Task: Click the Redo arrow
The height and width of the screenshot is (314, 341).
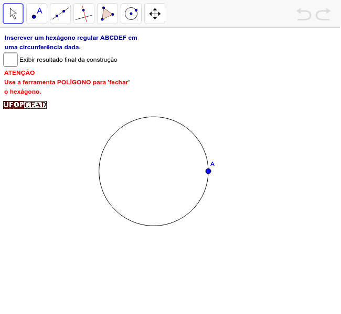Action: click(323, 14)
